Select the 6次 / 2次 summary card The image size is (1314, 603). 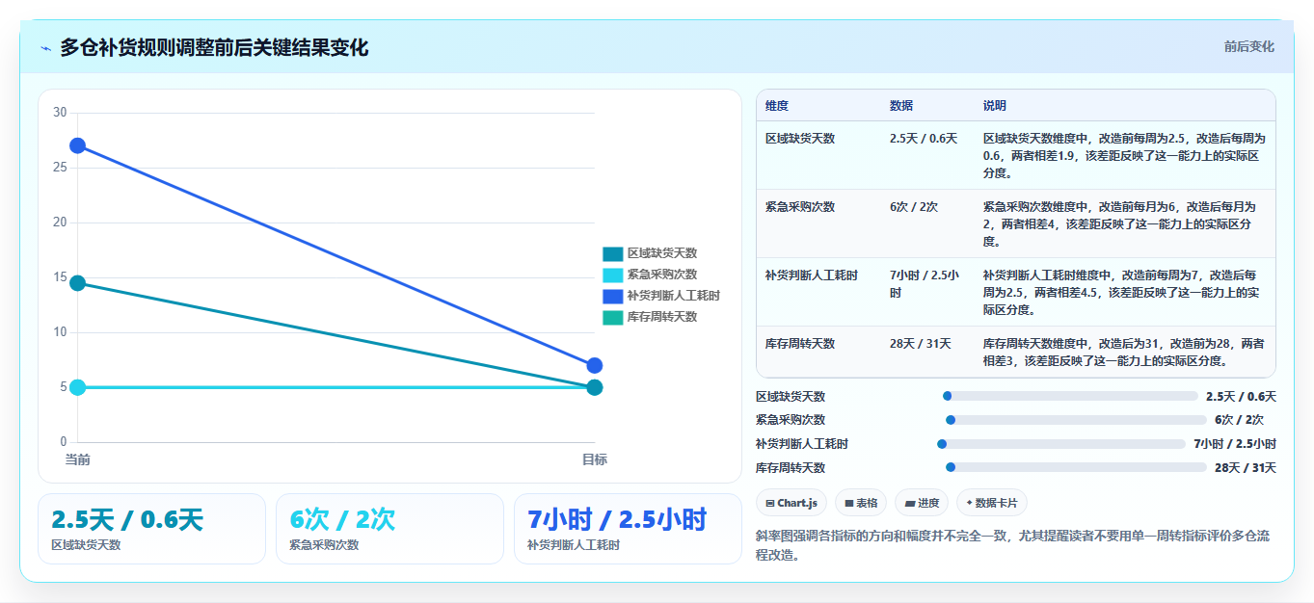click(x=389, y=529)
